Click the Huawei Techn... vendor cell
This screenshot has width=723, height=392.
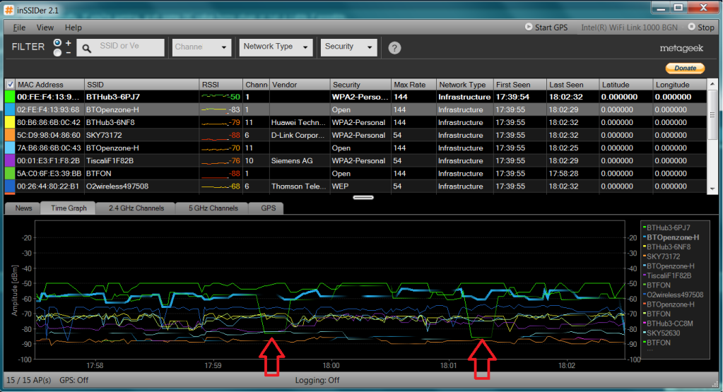(x=298, y=122)
